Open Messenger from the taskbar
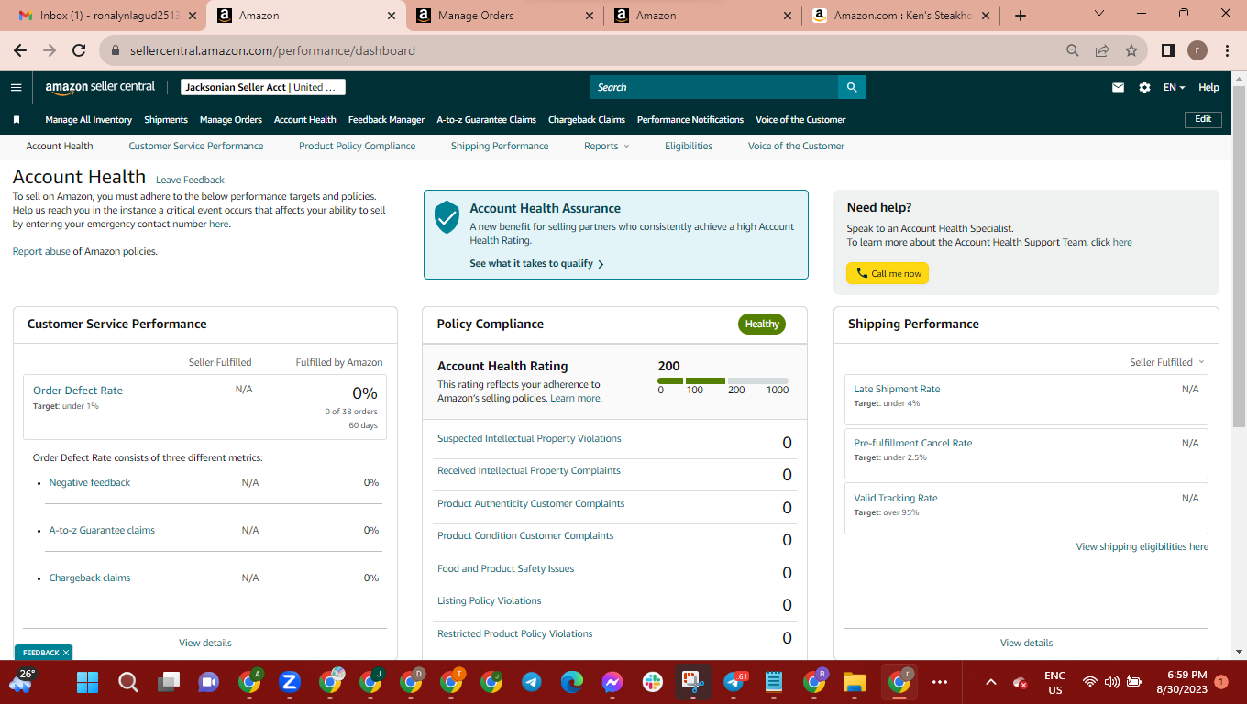This screenshot has width=1247, height=704. tap(612, 682)
